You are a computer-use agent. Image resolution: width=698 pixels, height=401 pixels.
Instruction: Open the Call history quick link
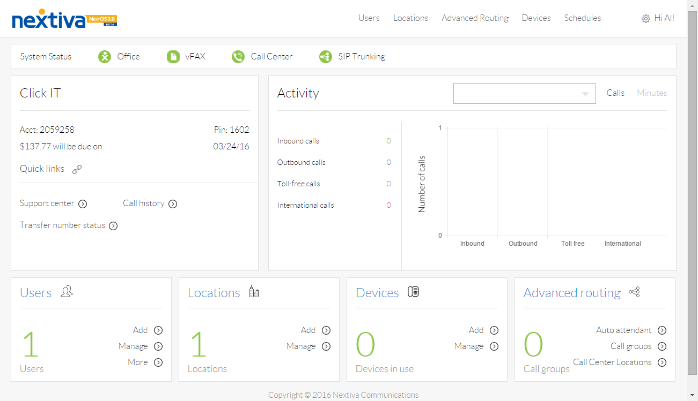144,203
